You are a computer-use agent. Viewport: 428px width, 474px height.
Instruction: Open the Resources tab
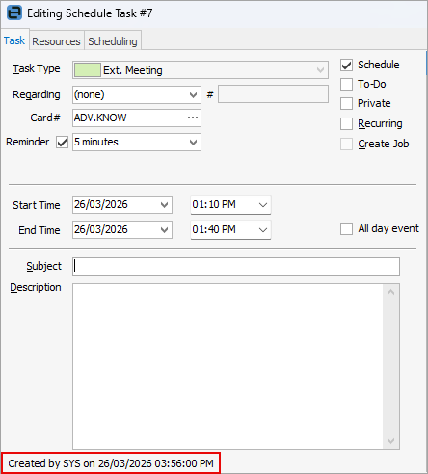(56, 41)
